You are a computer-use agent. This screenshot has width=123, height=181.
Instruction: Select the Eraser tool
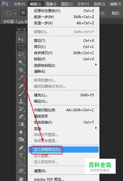click(21, 117)
